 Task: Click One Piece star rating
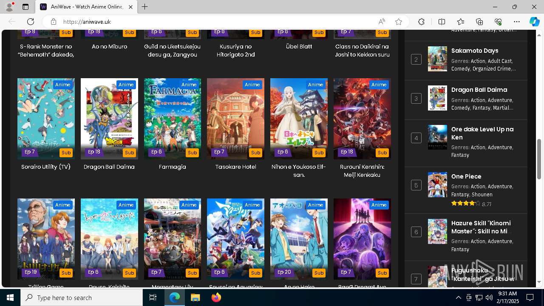coord(465,204)
